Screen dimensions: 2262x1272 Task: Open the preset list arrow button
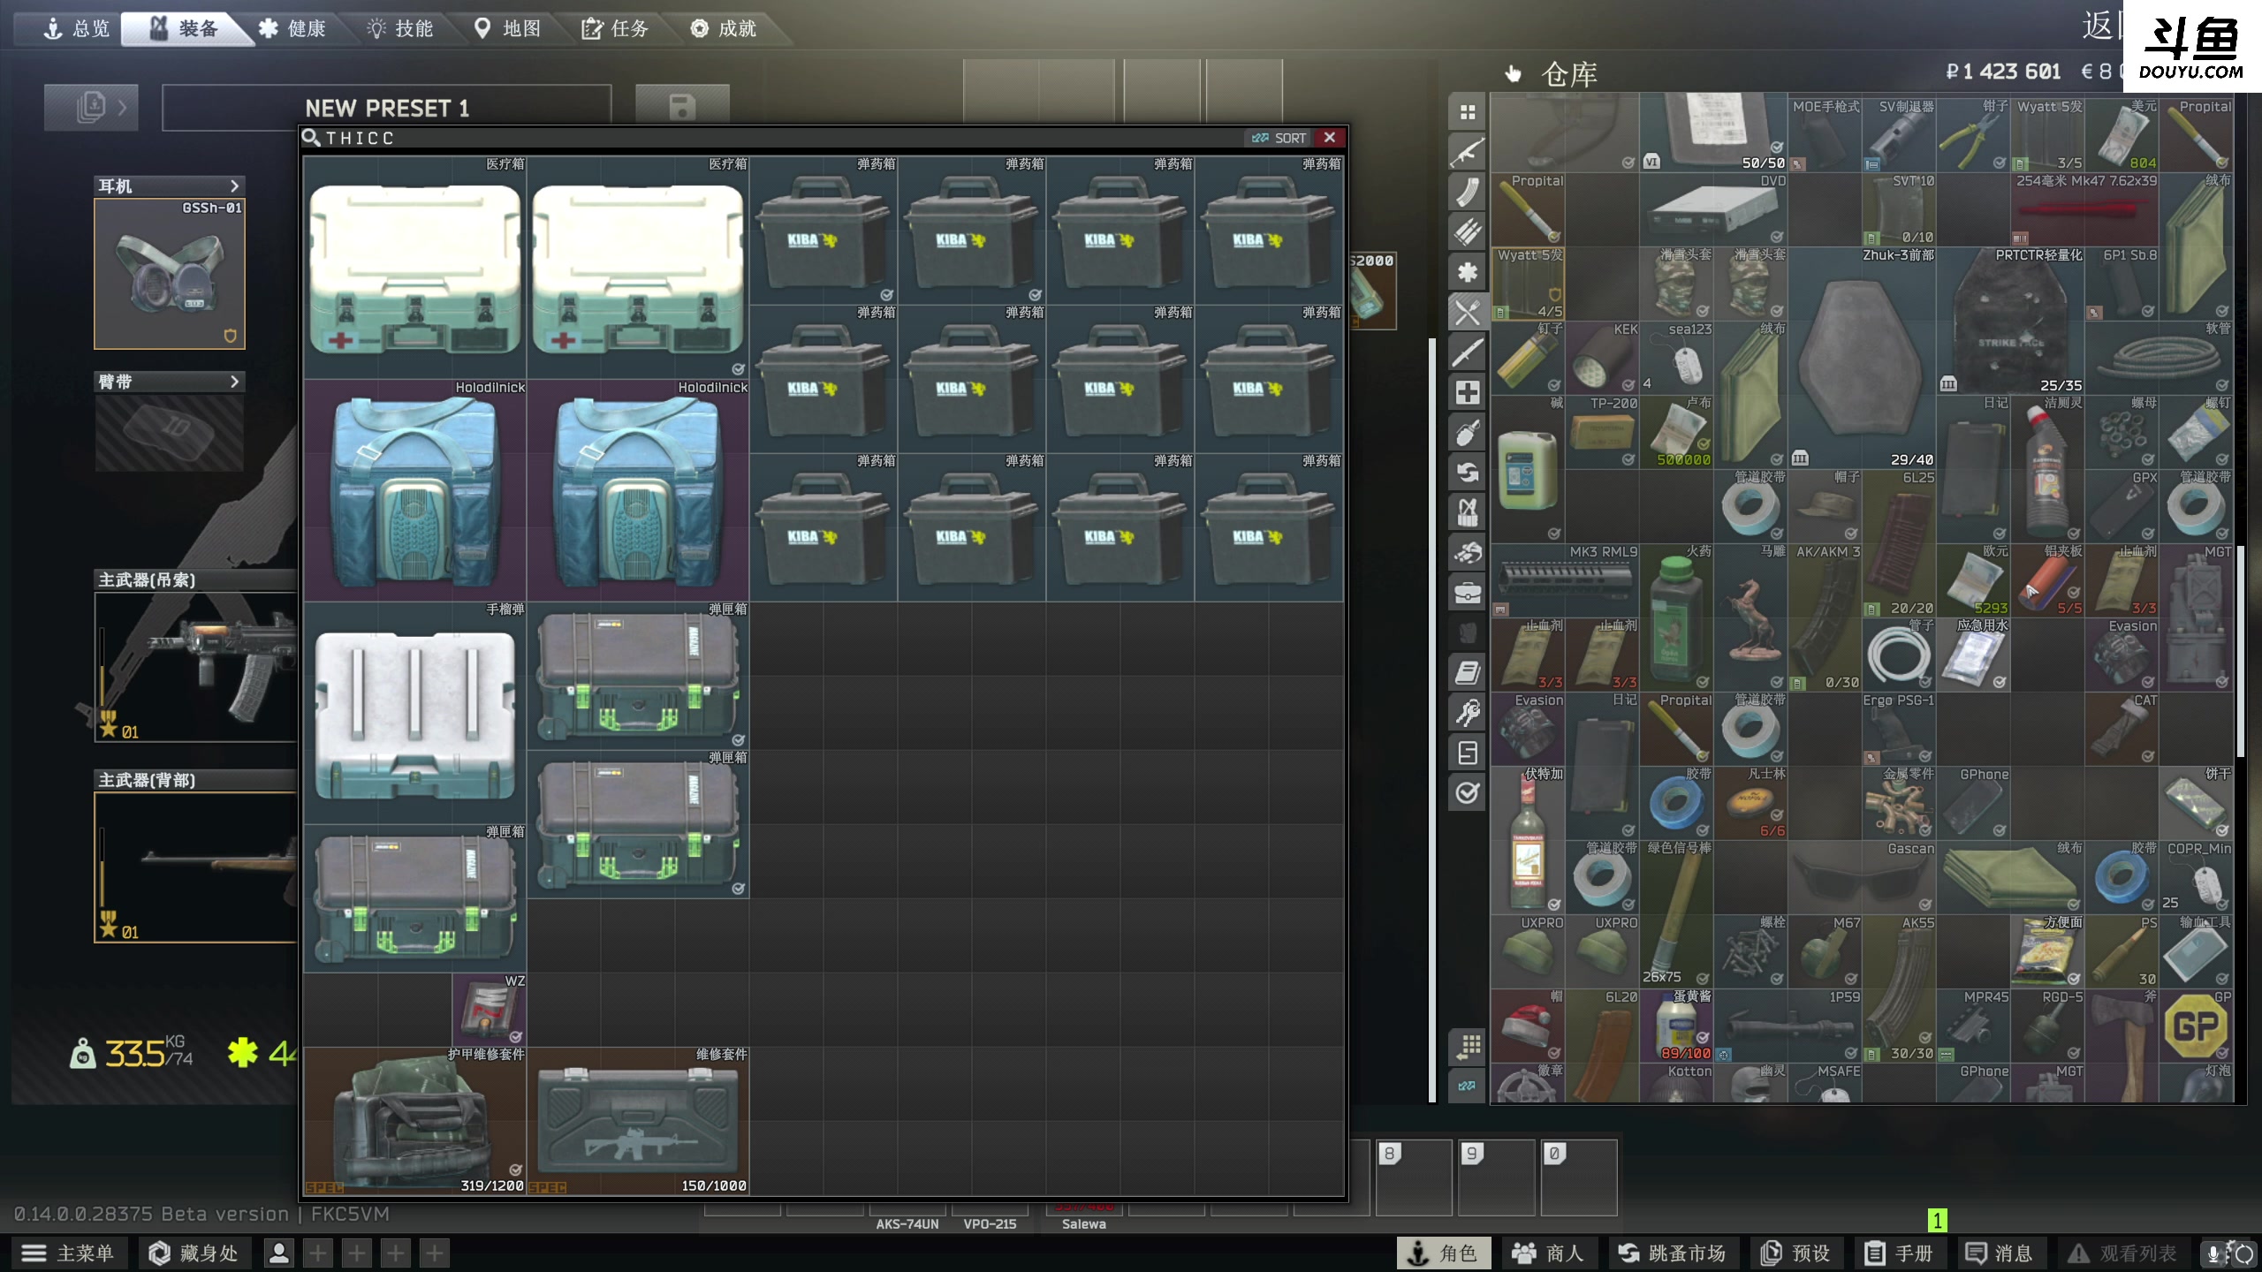coord(92,108)
